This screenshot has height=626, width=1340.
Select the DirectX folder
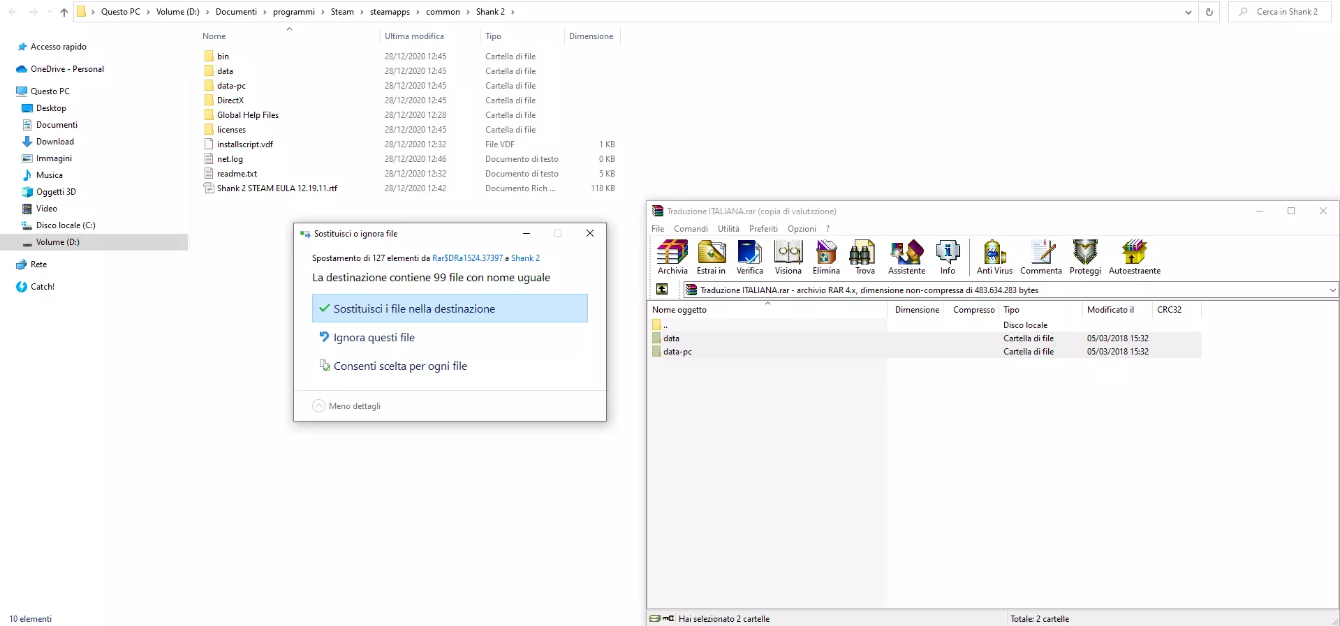coord(230,100)
